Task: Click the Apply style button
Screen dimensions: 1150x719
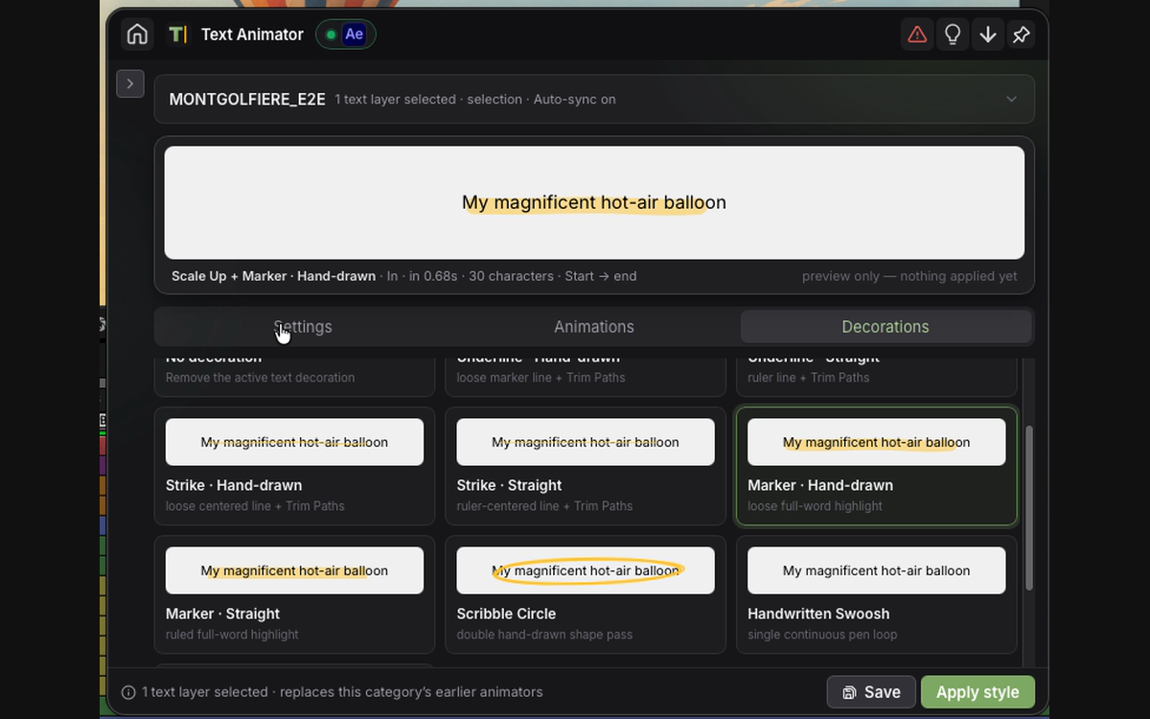Action: click(977, 692)
